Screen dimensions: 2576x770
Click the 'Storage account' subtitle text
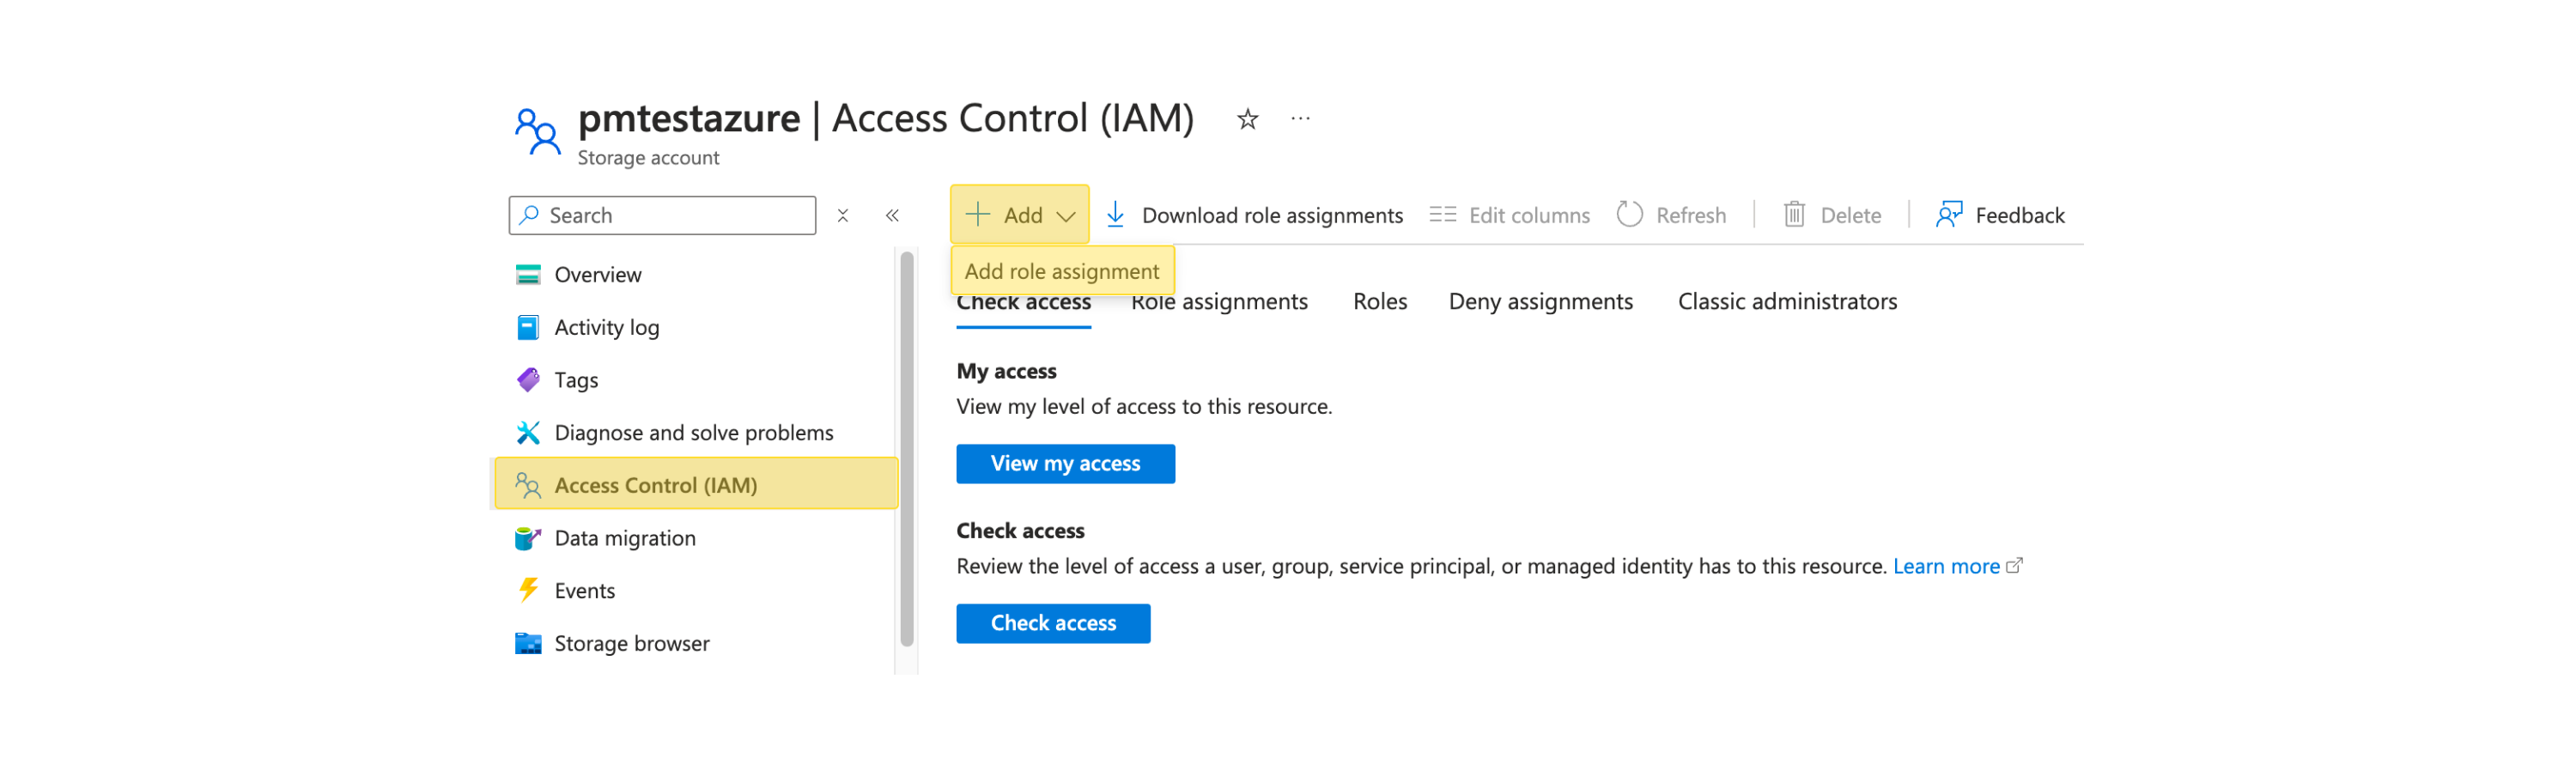(648, 157)
